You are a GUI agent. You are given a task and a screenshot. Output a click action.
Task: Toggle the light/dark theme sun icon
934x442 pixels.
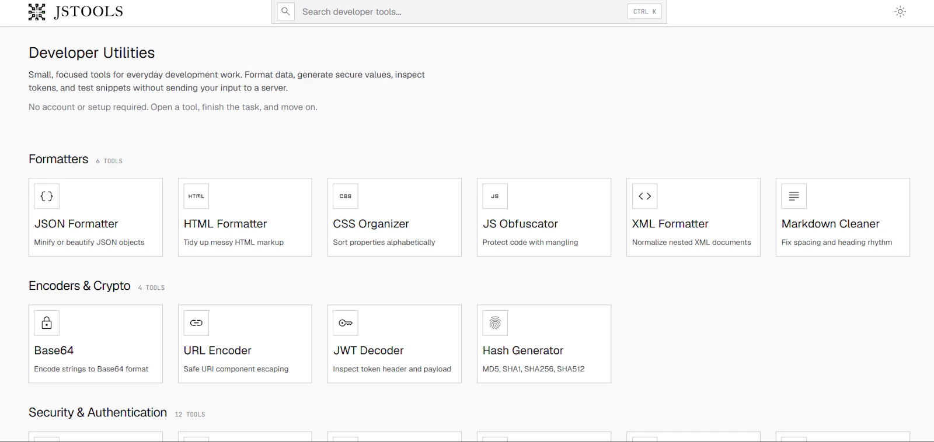(900, 12)
